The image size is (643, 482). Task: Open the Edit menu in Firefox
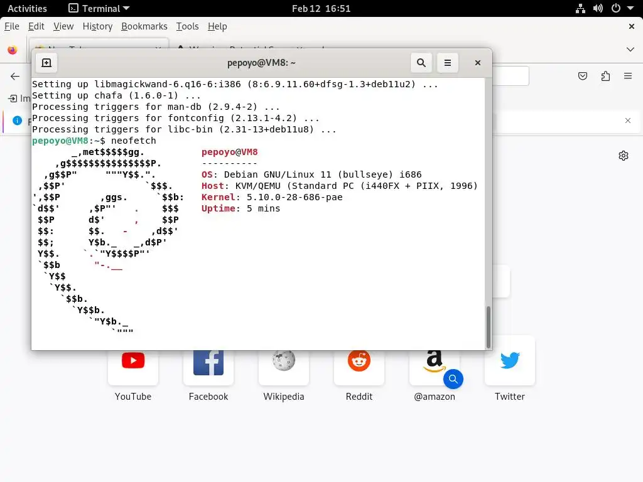(x=36, y=26)
